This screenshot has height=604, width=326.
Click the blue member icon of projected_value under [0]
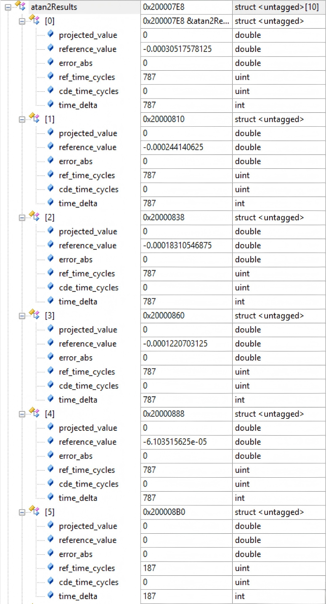click(50, 35)
